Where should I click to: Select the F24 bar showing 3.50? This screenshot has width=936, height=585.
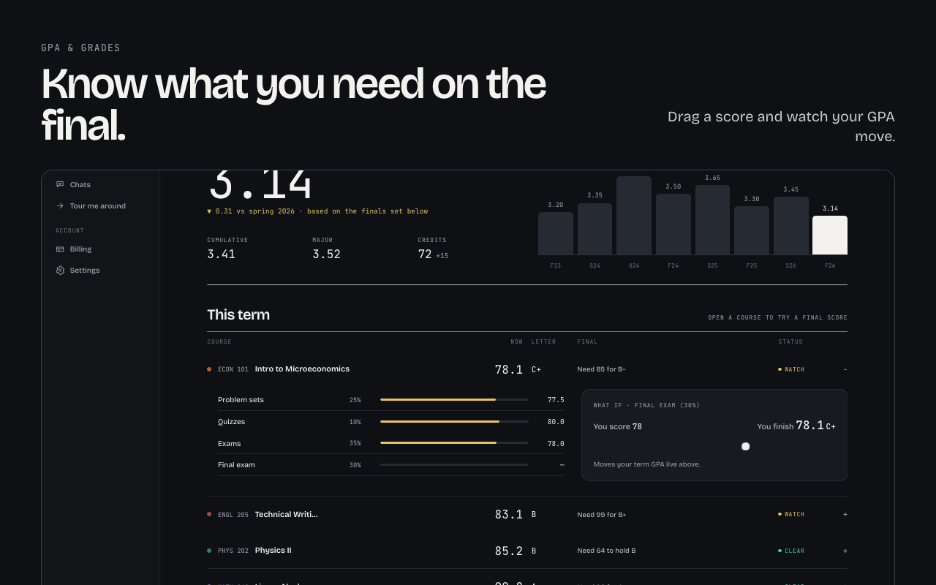coord(673,224)
